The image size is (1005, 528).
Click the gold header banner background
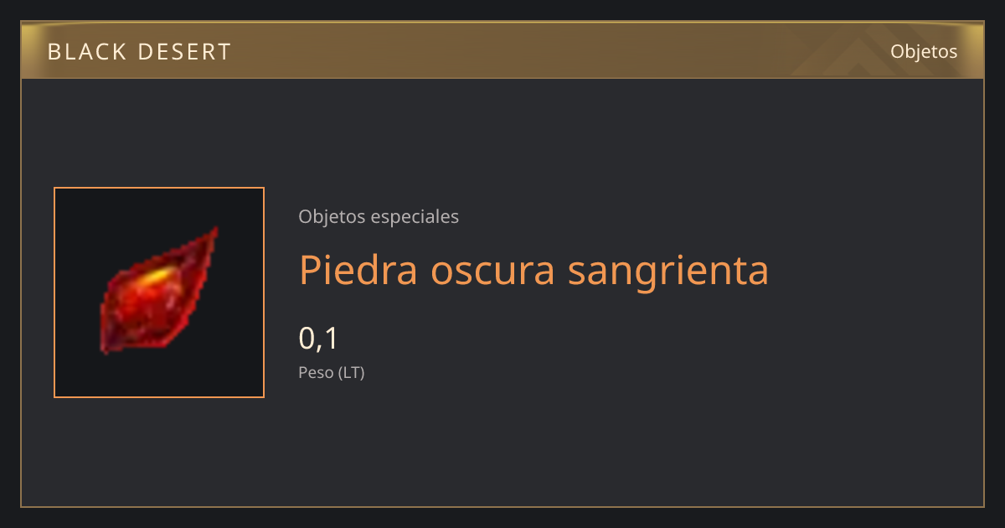click(502, 50)
